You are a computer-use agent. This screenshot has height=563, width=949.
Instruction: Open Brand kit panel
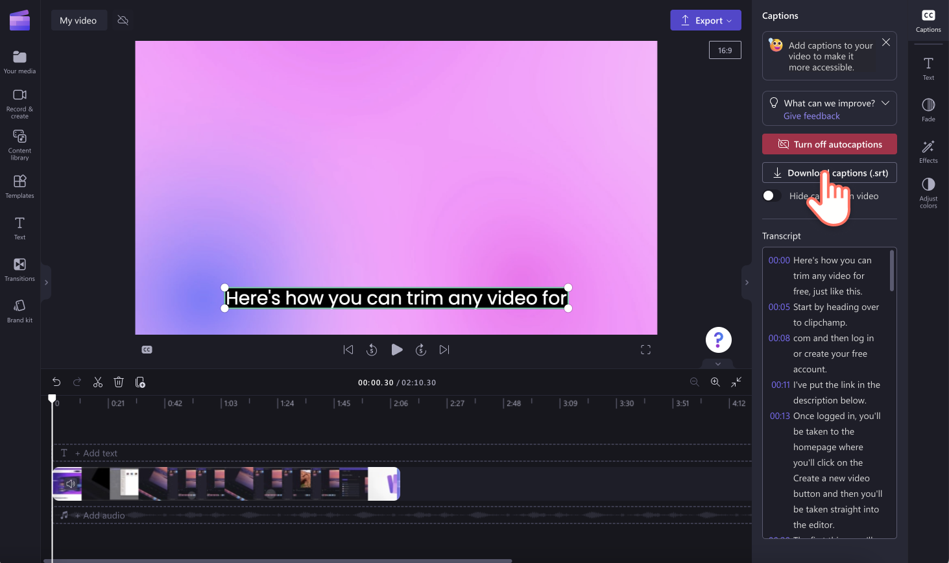click(19, 311)
